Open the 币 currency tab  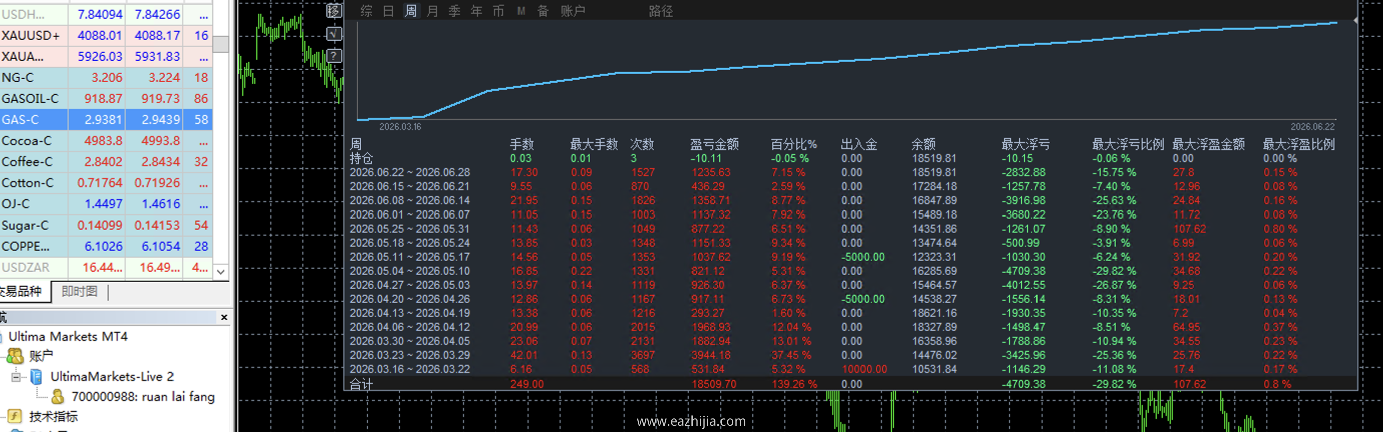click(498, 11)
